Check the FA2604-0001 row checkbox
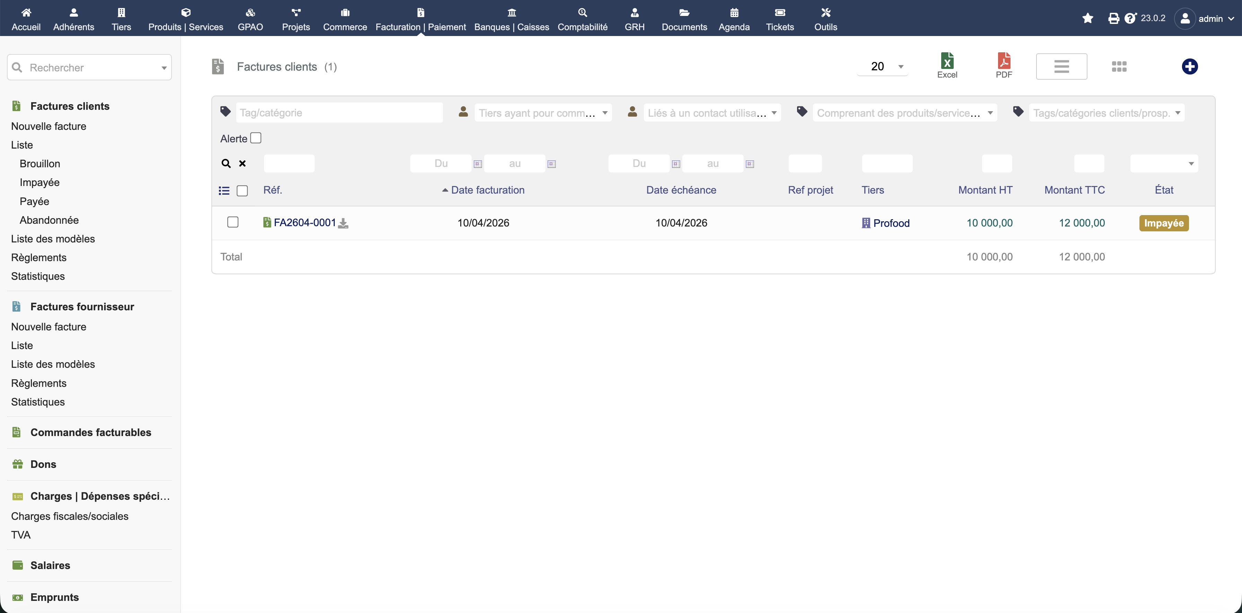 [x=233, y=222]
